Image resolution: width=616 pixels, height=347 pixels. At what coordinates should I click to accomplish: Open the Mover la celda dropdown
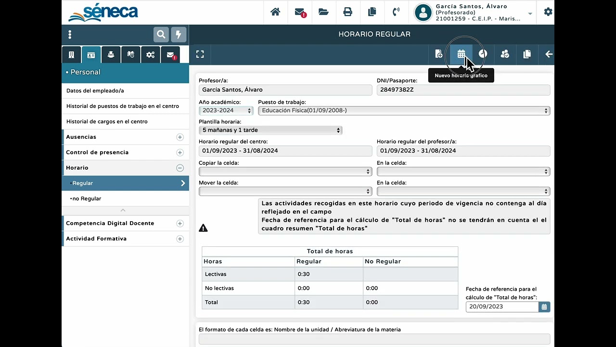click(x=285, y=191)
